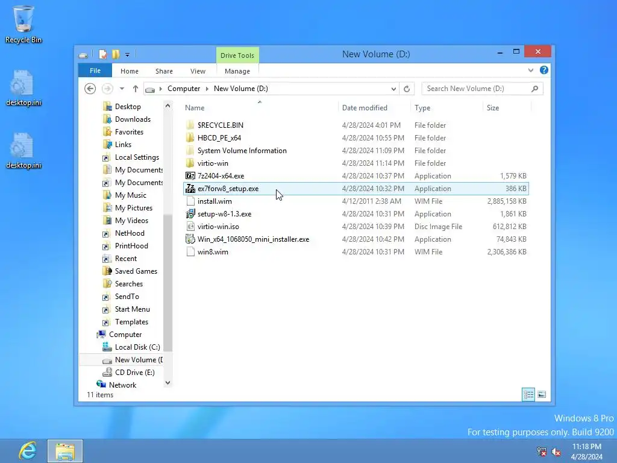This screenshot has width=617, height=463.
Task: Open the Customize Quick Access Toolbar dropdown
Action: [x=128, y=55]
